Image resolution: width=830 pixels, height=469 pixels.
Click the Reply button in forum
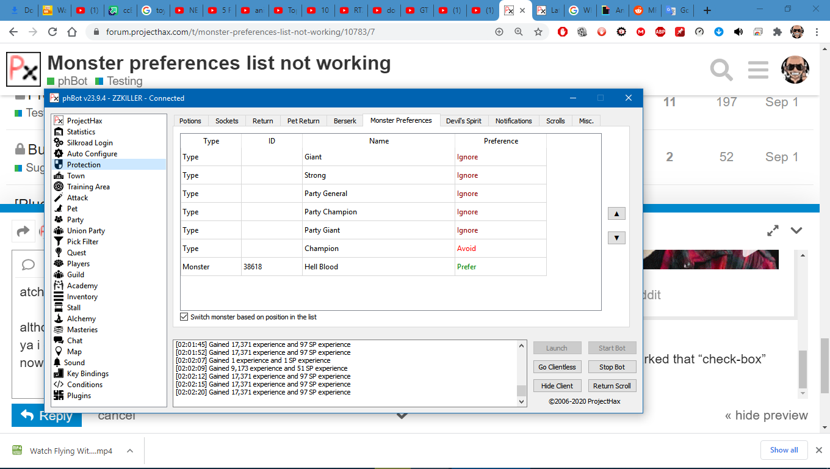pyautogui.click(x=46, y=416)
